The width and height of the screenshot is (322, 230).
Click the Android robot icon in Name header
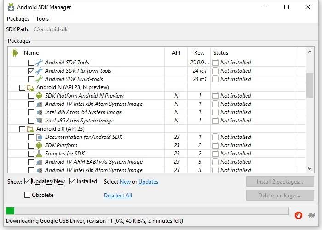point(15,53)
